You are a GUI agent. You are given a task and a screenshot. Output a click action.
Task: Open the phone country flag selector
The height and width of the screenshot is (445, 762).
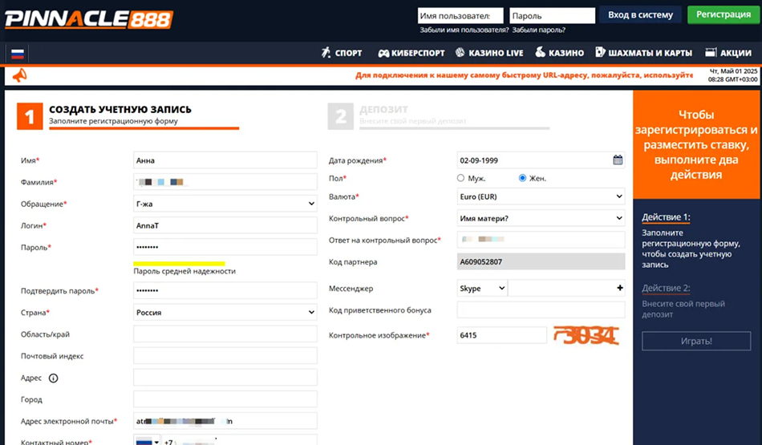[147, 442]
